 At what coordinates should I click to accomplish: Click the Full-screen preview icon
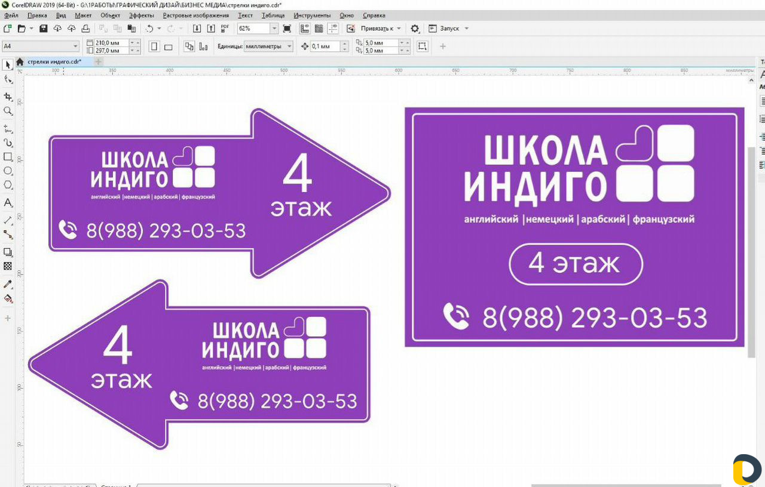[287, 28]
